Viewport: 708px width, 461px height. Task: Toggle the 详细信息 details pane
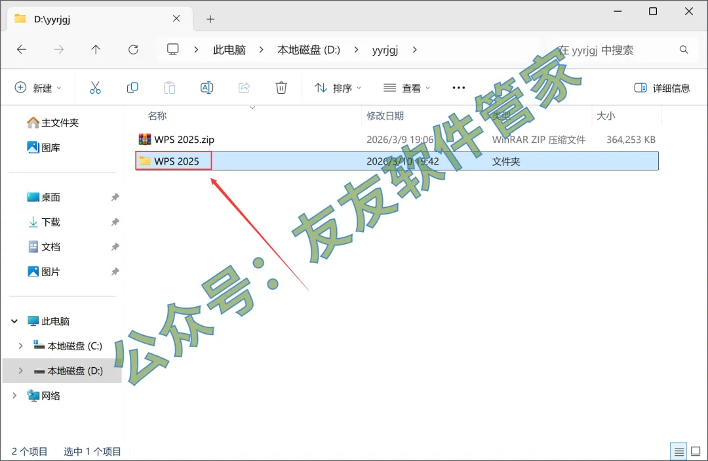tap(662, 88)
